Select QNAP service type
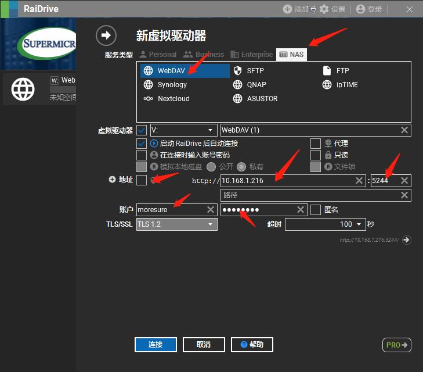The width and height of the screenshot is (423, 372). tap(250, 85)
